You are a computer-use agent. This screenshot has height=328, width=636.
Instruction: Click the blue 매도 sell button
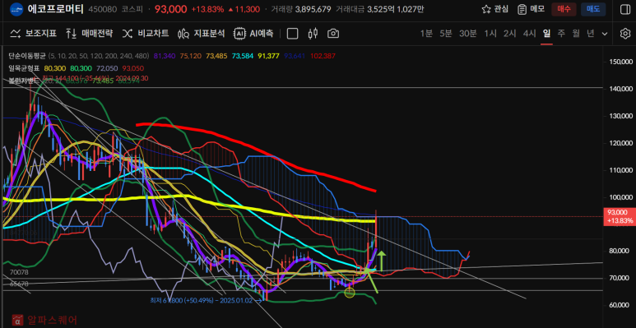(x=593, y=9)
